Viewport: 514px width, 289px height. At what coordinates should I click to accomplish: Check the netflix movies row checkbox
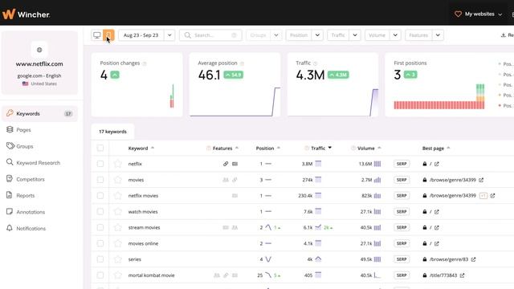point(100,196)
